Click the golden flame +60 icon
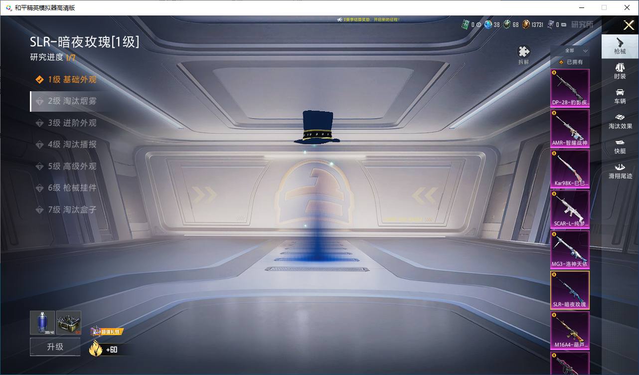 pos(96,349)
